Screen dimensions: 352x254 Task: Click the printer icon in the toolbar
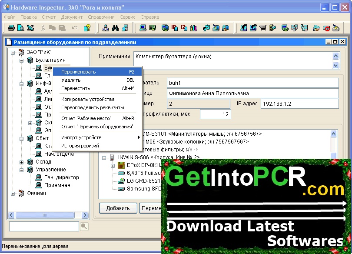click(x=11, y=28)
